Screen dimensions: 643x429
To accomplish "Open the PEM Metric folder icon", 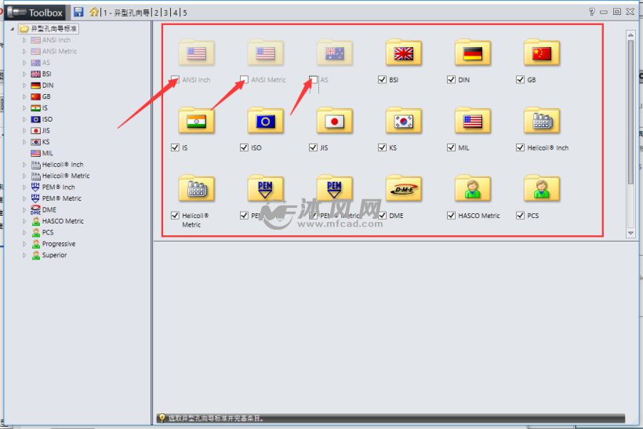I will (x=335, y=188).
